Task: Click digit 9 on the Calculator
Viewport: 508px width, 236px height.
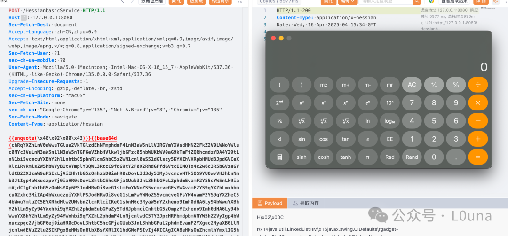Action: click(x=456, y=102)
